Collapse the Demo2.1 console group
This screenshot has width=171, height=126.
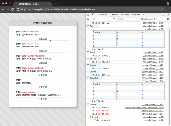coord(88,78)
